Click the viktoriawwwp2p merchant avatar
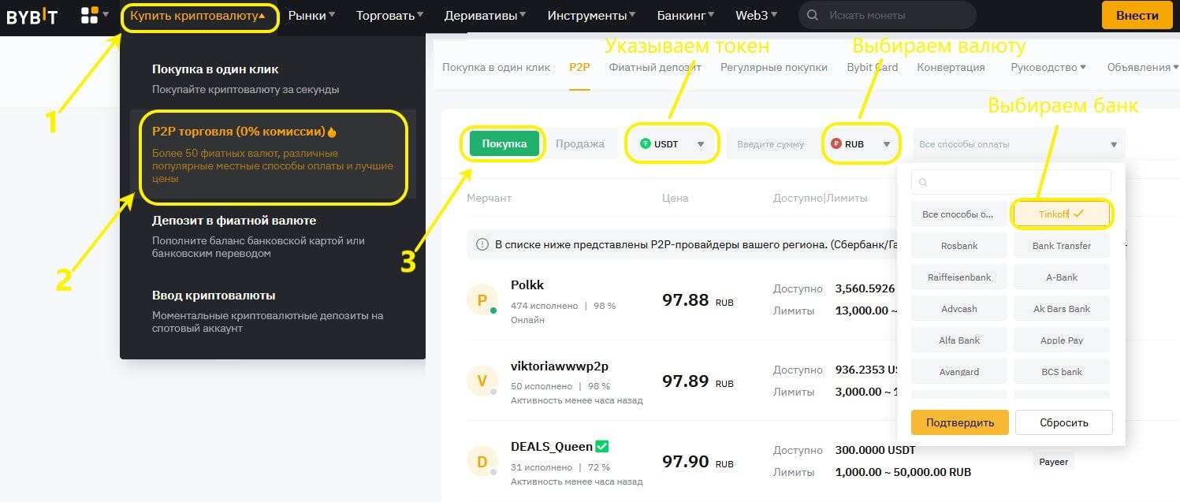 482,381
